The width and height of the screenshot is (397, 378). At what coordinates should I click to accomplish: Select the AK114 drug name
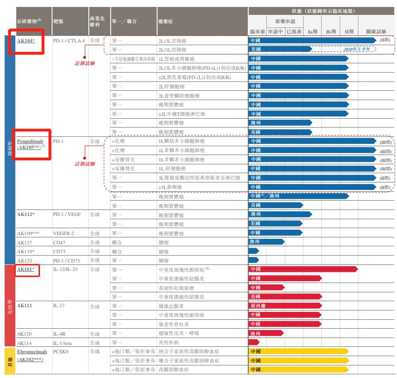24,343
